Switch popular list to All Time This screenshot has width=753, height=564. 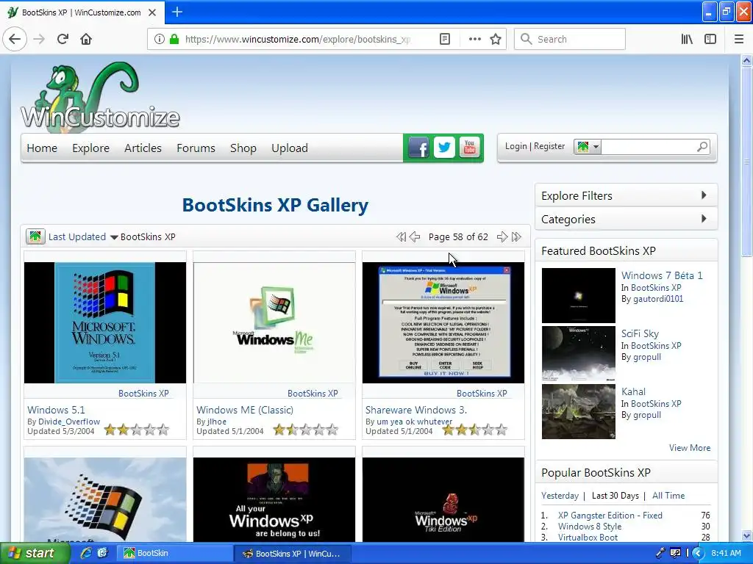click(668, 496)
